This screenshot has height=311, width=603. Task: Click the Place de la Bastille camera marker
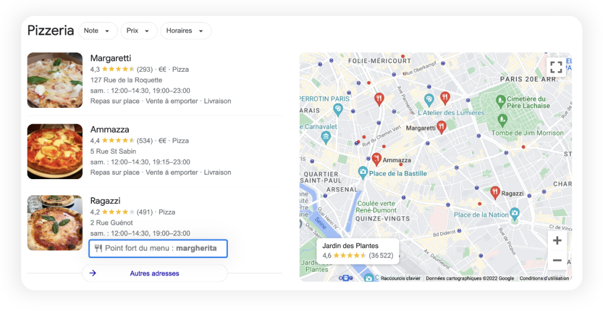pyautogui.click(x=363, y=172)
